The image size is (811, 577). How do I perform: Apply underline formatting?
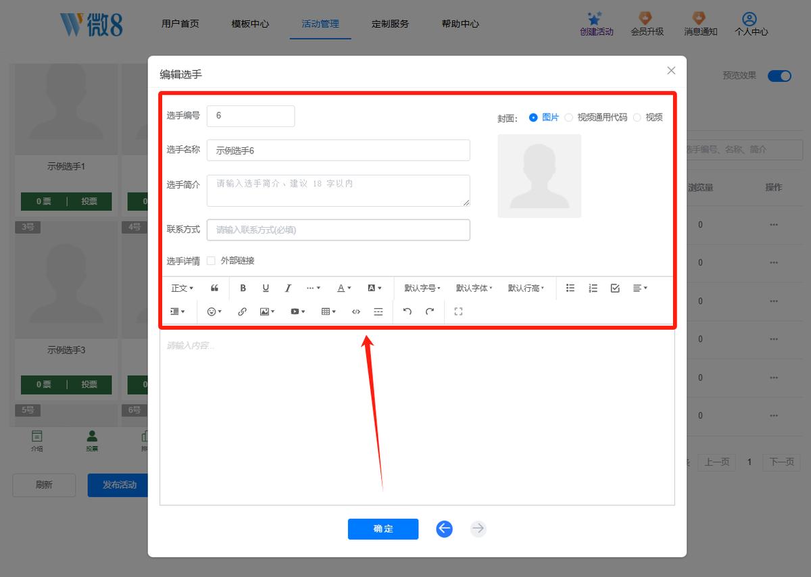coord(266,288)
